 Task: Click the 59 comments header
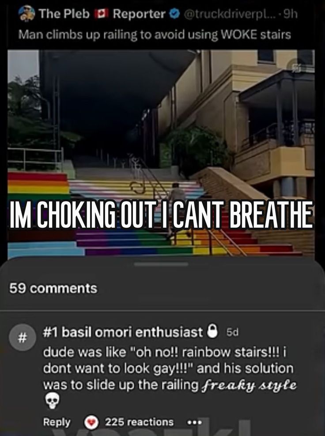[x=53, y=288]
